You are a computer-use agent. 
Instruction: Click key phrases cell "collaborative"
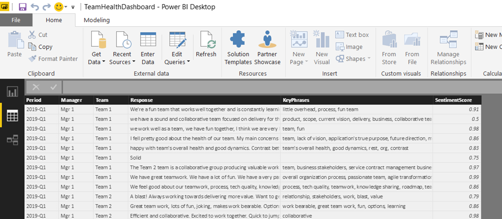tap(357, 216)
